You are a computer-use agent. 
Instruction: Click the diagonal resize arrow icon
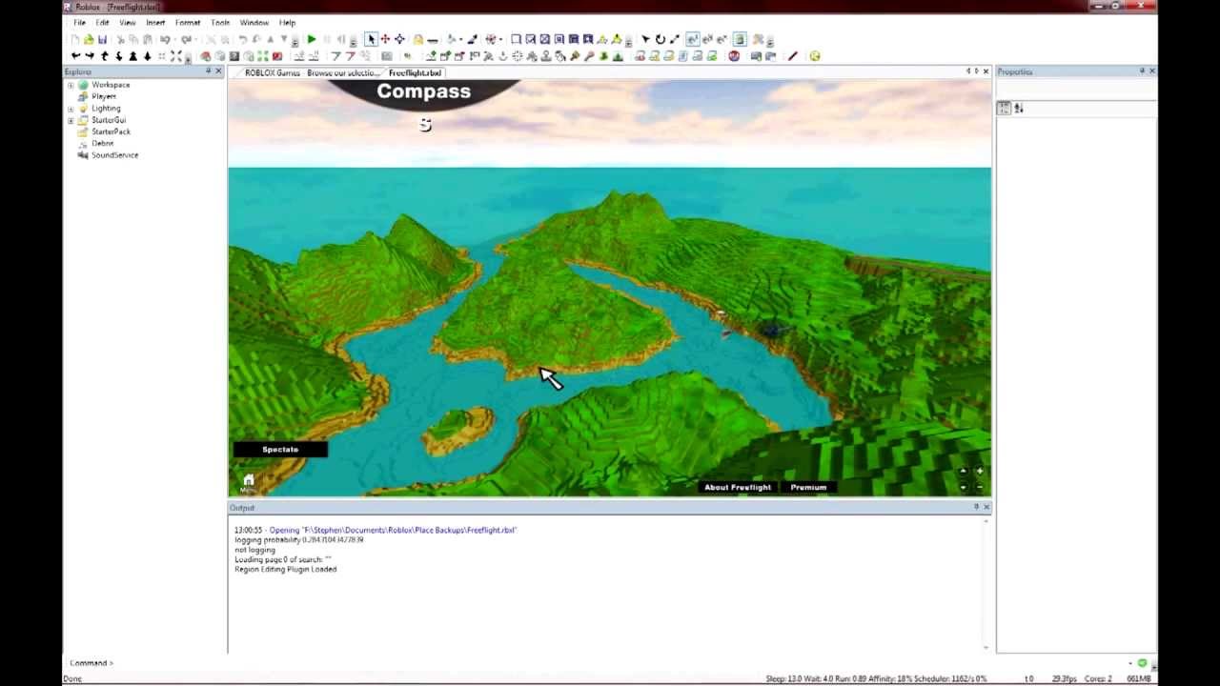point(675,39)
